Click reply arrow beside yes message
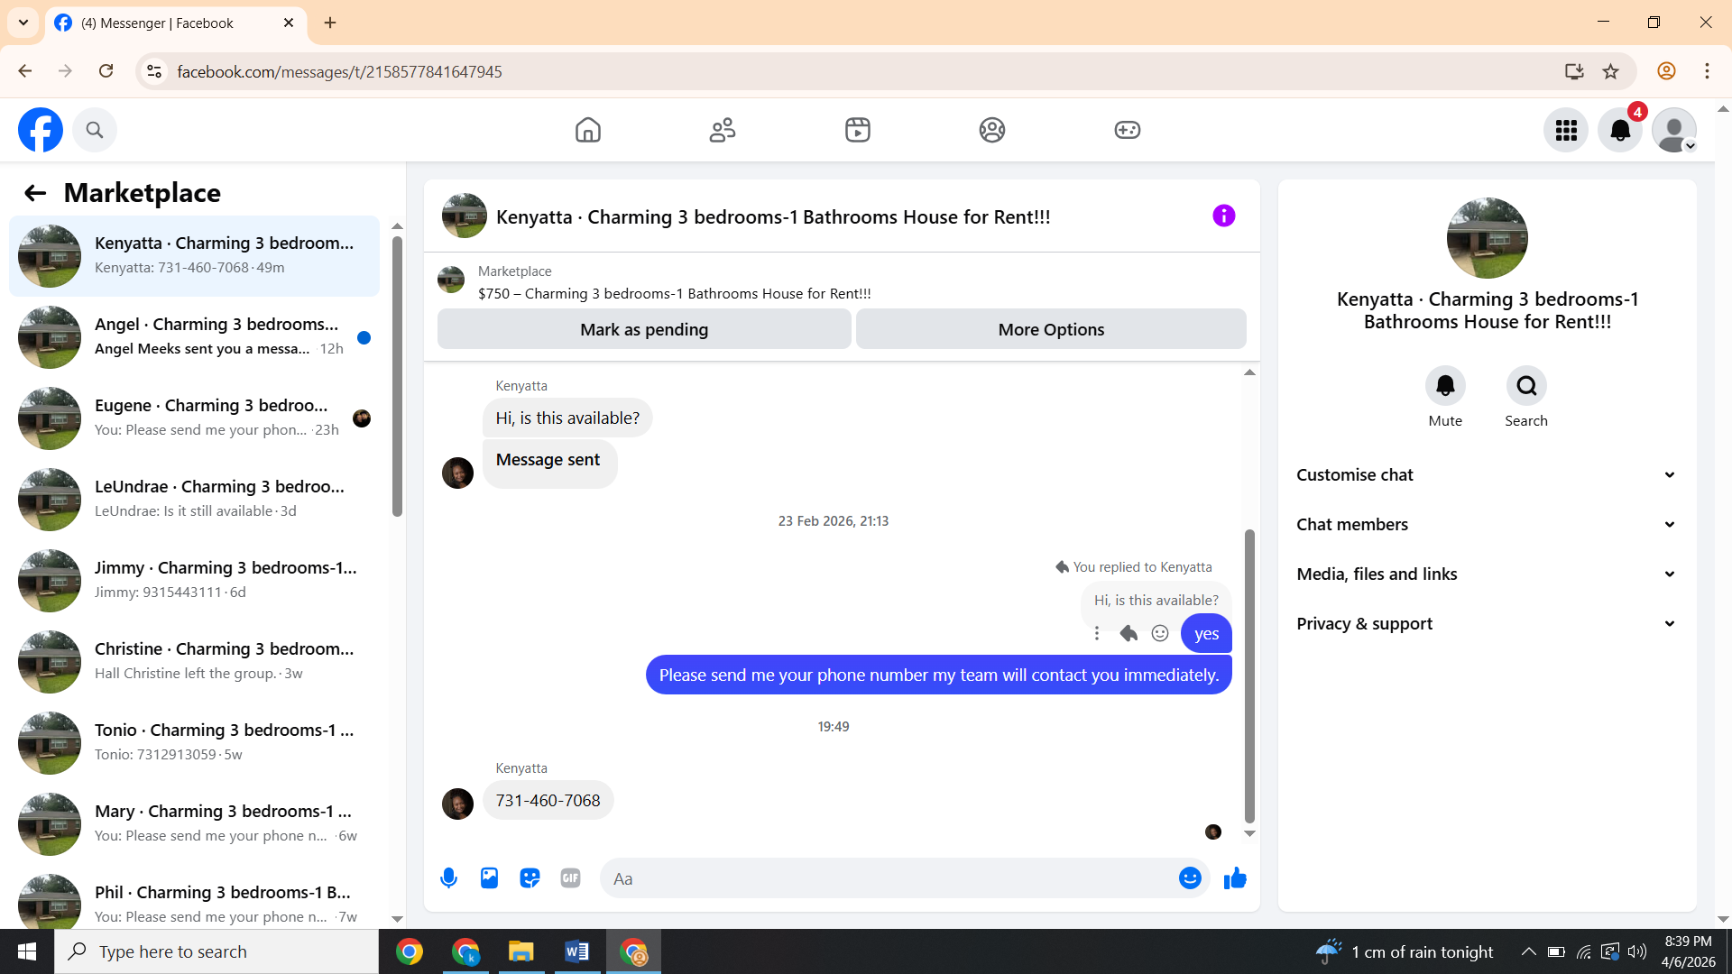Screen dimensions: 1732x974 (x=1129, y=634)
